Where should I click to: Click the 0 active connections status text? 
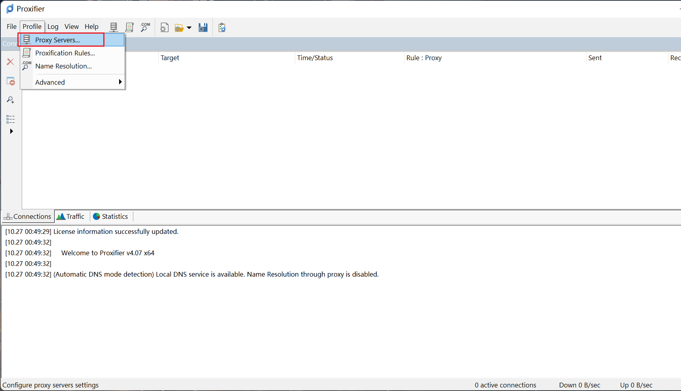[x=505, y=385]
